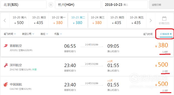
Task: Open the price calendar icon
Action: click(x=164, y=18)
